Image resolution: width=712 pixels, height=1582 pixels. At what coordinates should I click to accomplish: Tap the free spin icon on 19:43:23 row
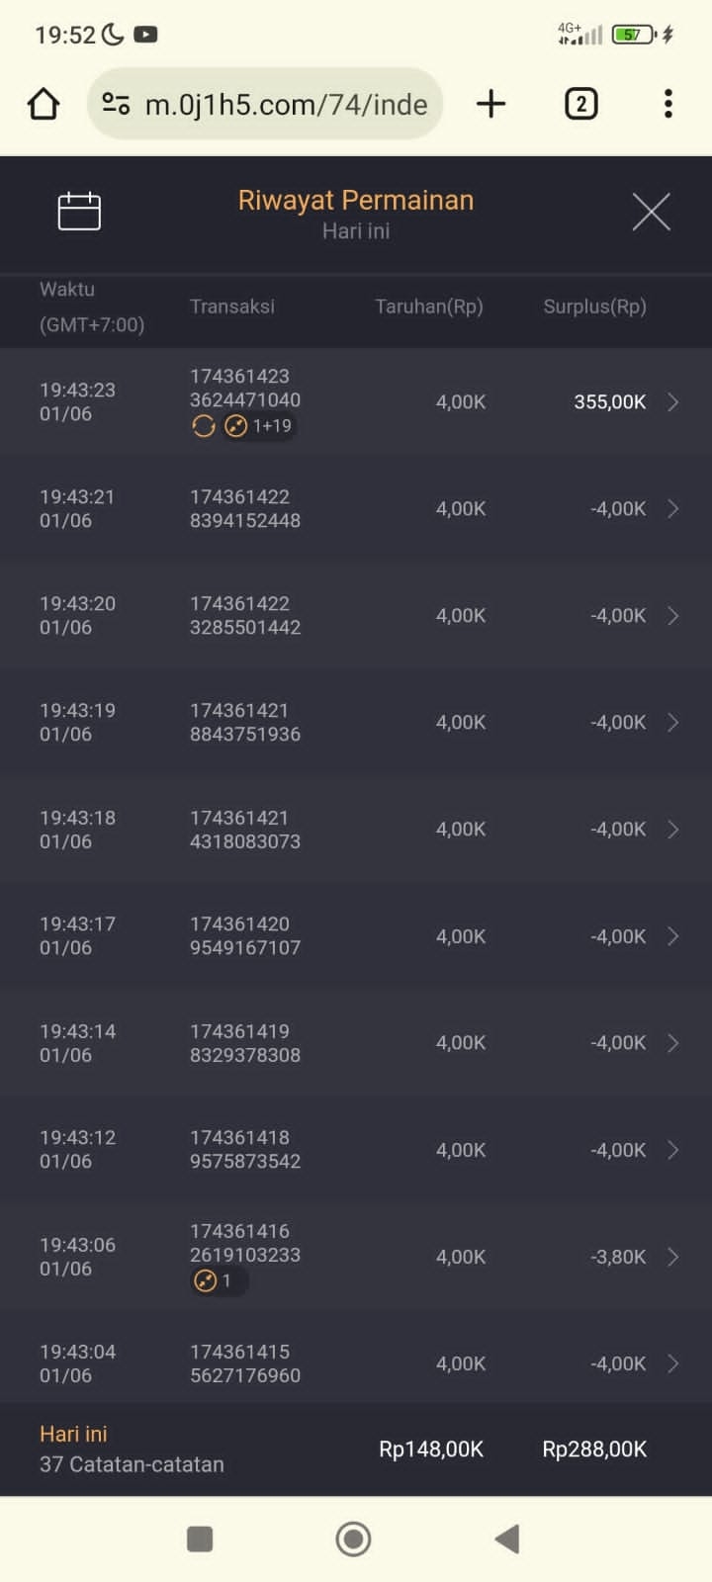pyautogui.click(x=204, y=426)
